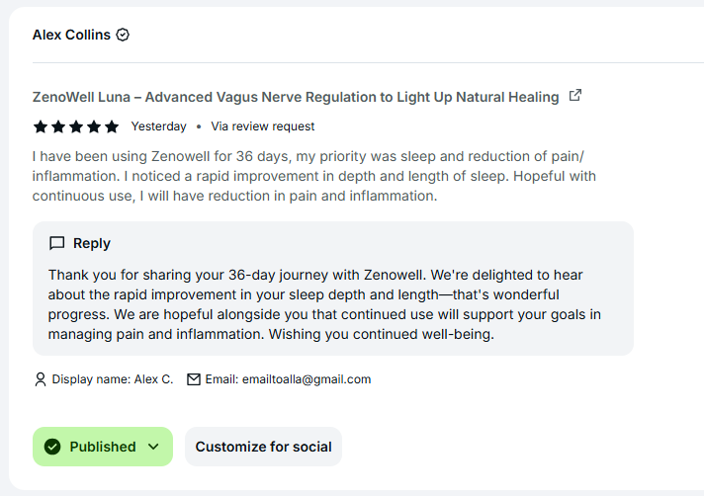Click the verified badge beside Alex Collins
This screenshot has width=704, height=496.
[123, 35]
